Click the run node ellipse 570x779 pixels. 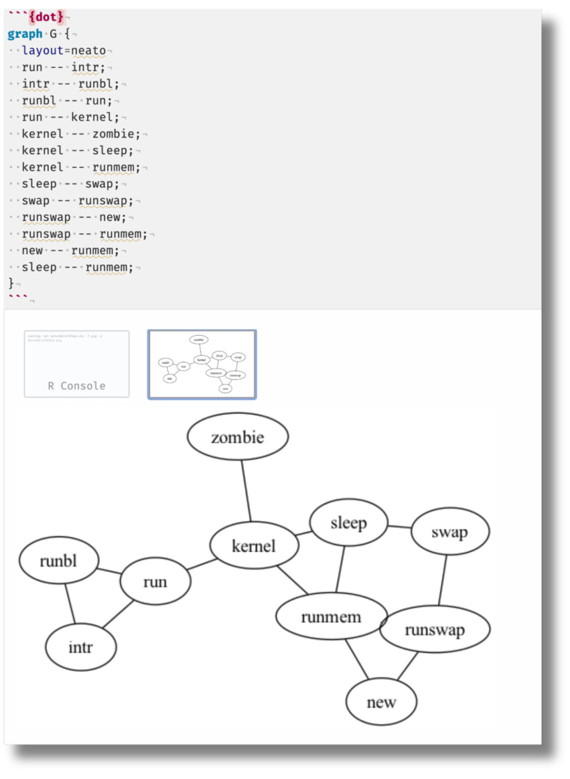coord(155,583)
